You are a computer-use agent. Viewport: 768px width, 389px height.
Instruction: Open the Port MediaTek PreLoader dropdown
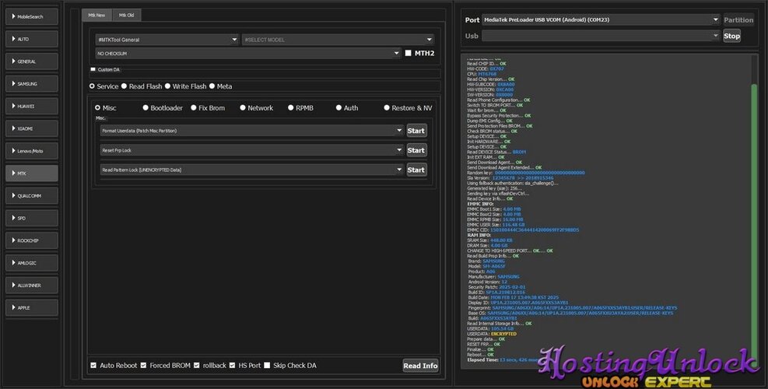coord(601,20)
